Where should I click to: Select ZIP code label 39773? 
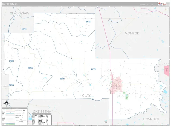tap(93, 69)
